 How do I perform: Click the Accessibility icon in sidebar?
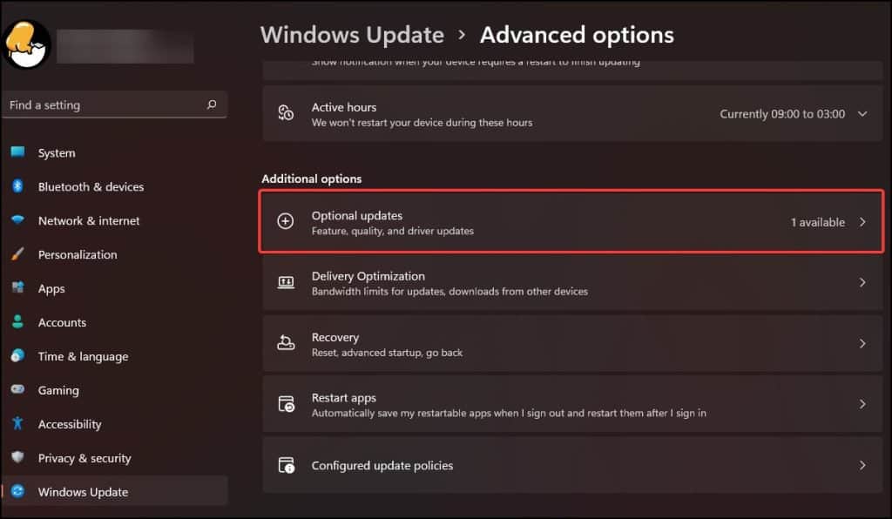pyautogui.click(x=19, y=424)
